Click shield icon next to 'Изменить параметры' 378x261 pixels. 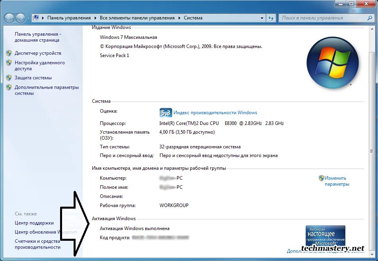point(321,178)
